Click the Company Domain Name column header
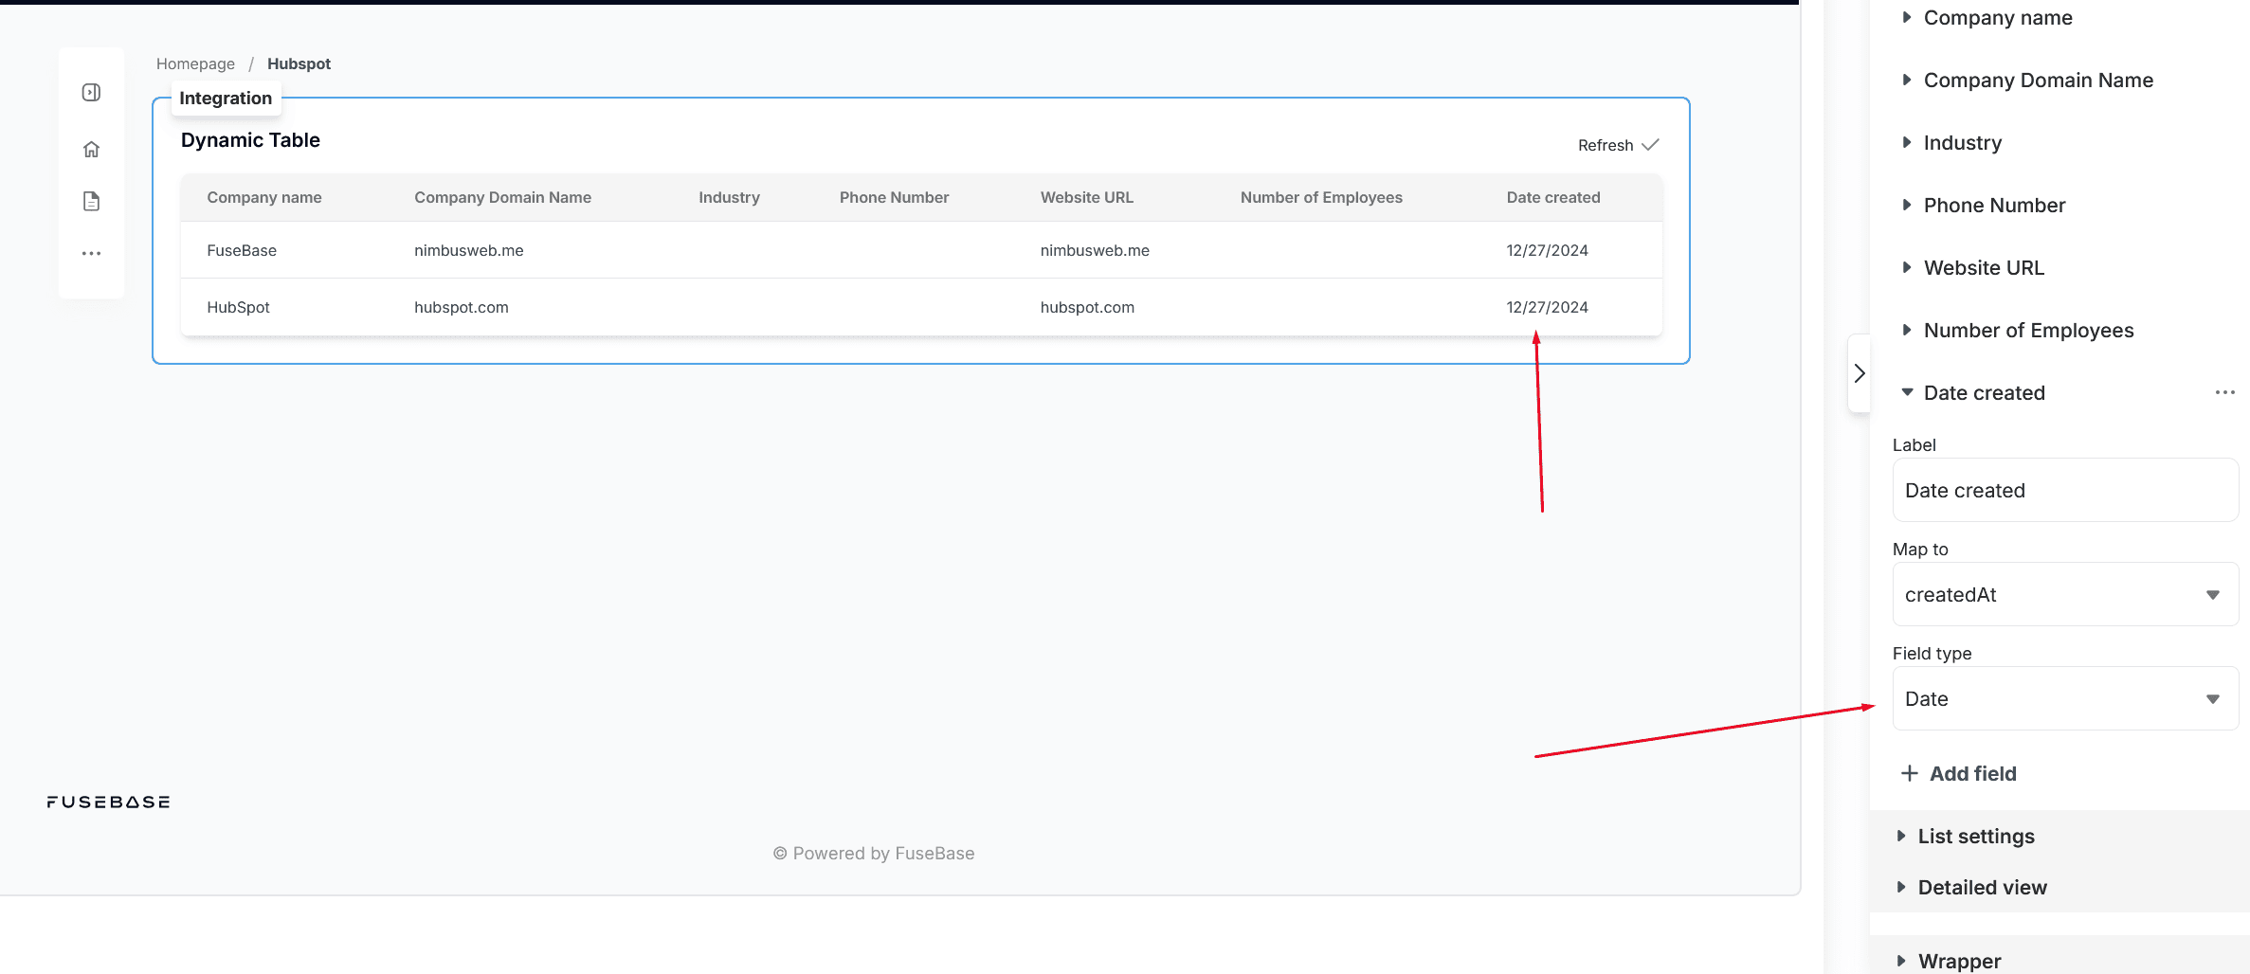 pos(502,197)
